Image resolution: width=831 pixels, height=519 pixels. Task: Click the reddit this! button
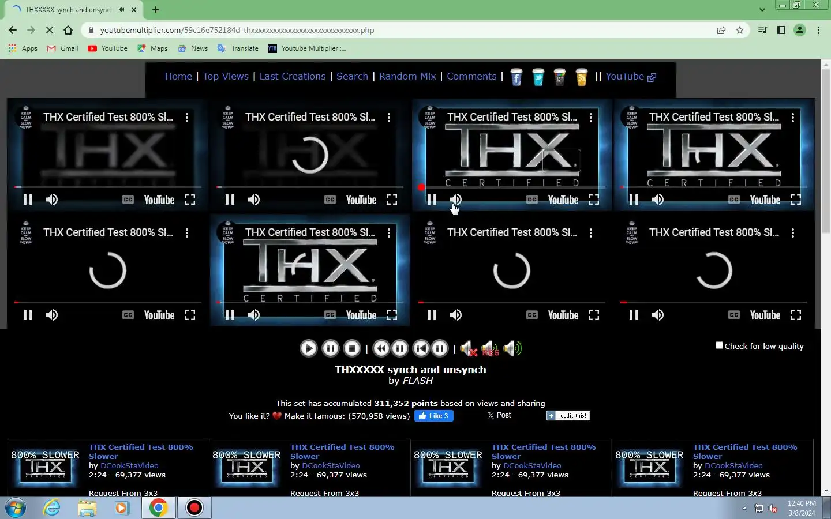568,415
